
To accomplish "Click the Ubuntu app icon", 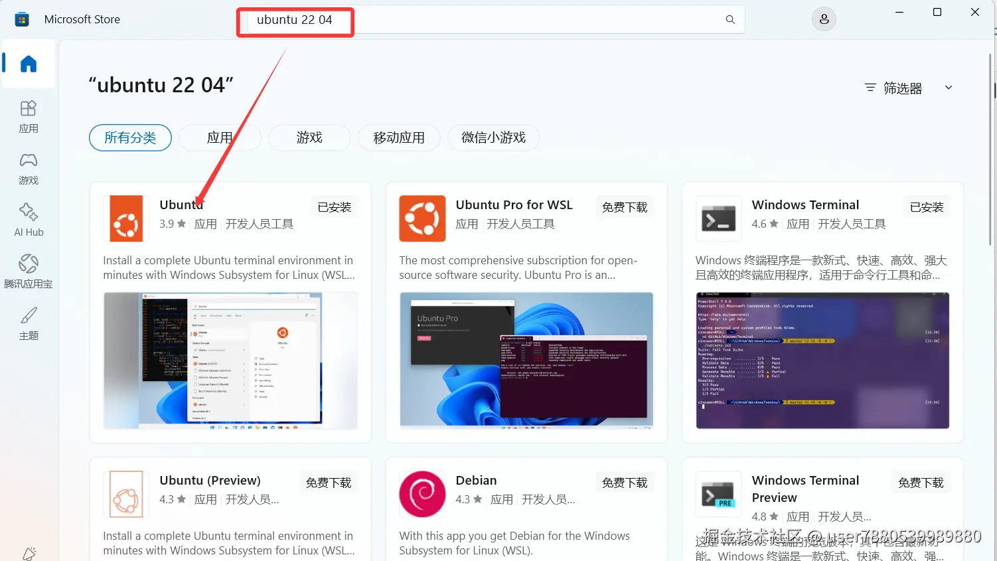I will coord(126,218).
